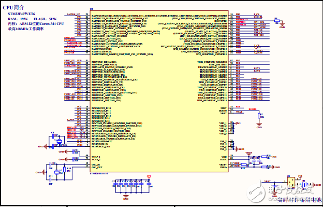The width and height of the screenshot is (323, 207).
Task: Select the VDDA power net label
Action: coord(248,153)
